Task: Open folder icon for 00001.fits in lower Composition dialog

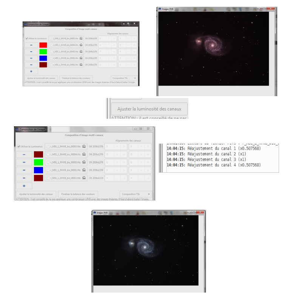Action: click(84, 170)
